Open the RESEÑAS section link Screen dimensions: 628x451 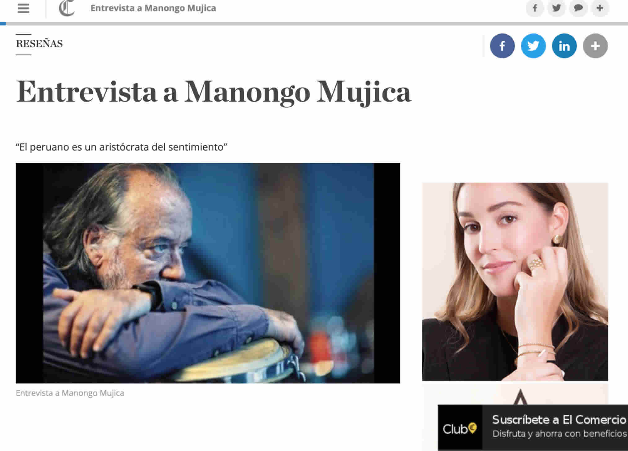tap(39, 44)
